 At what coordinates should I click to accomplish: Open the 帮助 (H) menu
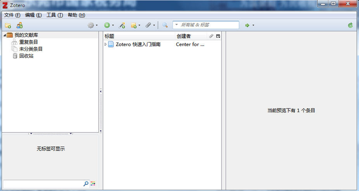[77, 15]
